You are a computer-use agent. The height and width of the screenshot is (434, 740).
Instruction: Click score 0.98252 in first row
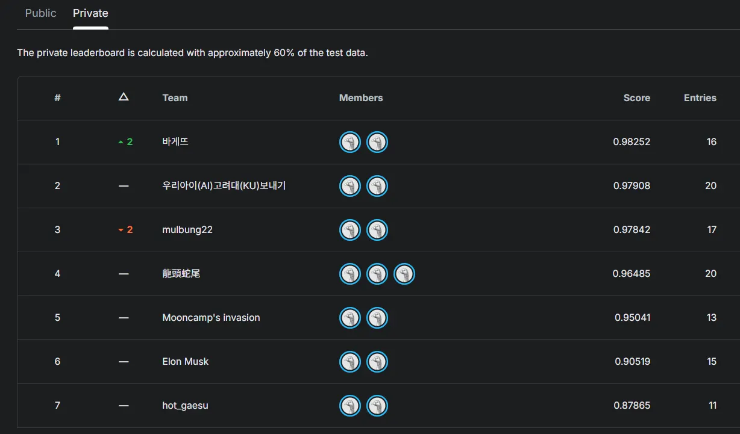[x=632, y=142]
